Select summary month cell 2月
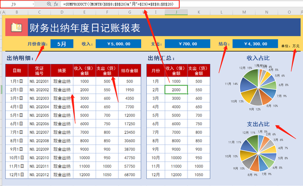 pos(156,90)
